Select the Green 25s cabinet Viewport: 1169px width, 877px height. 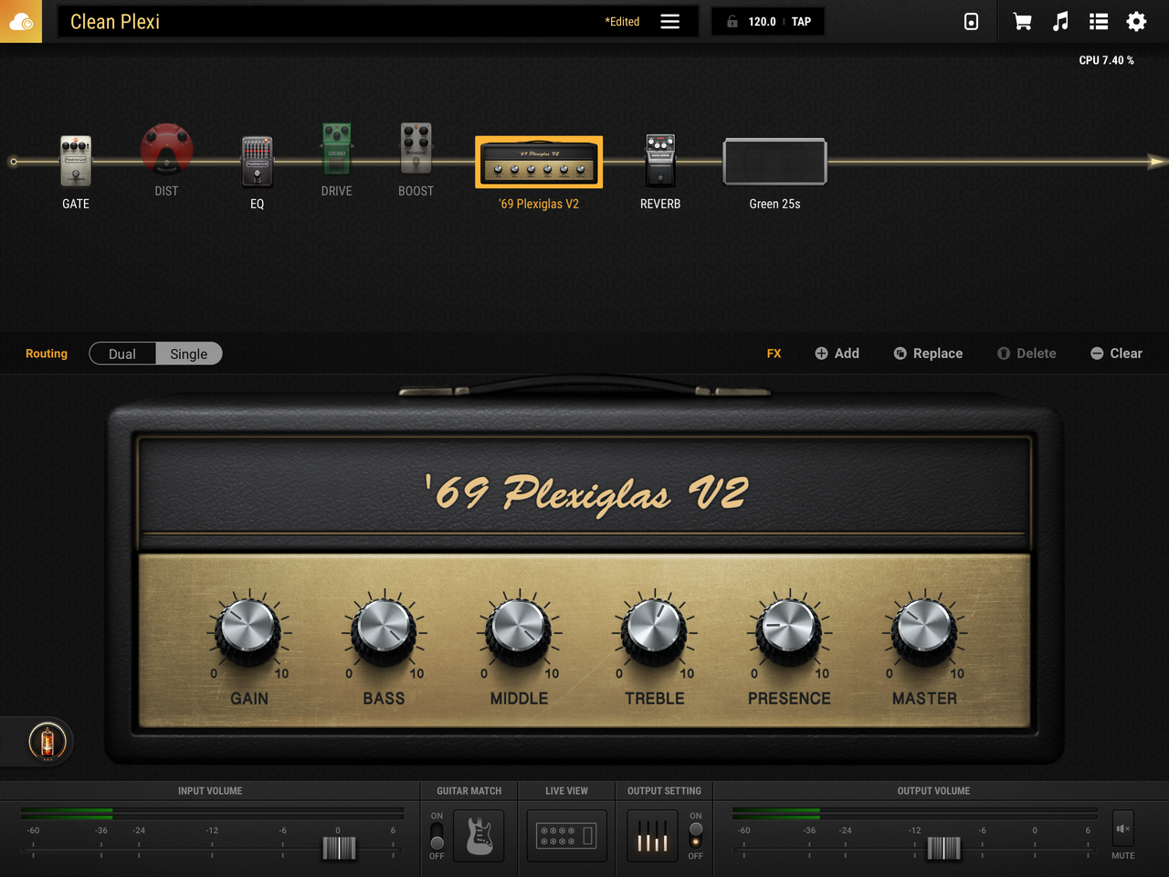tap(774, 162)
